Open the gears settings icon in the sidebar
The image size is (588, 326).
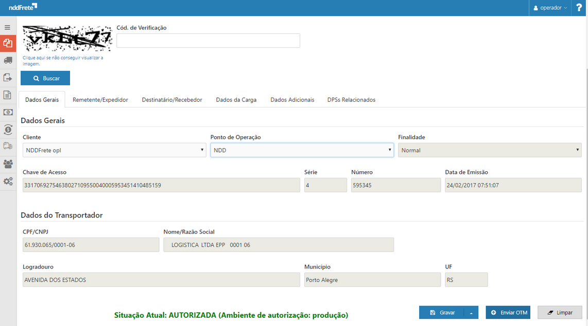tap(8, 181)
